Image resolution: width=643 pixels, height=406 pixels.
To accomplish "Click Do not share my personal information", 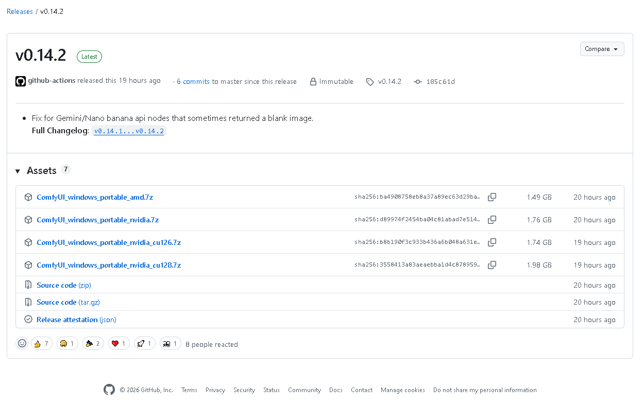I will click(485, 390).
